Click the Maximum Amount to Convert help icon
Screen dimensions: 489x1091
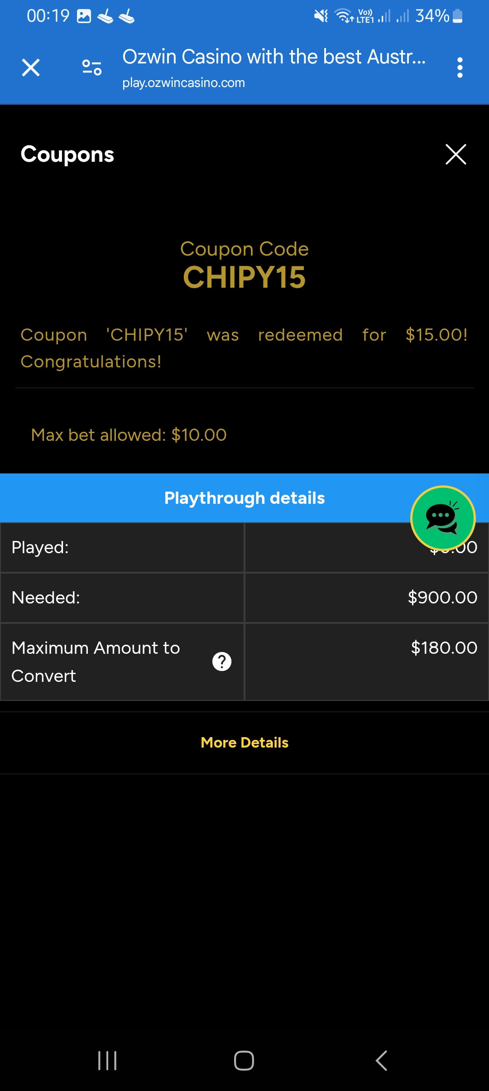click(x=221, y=661)
